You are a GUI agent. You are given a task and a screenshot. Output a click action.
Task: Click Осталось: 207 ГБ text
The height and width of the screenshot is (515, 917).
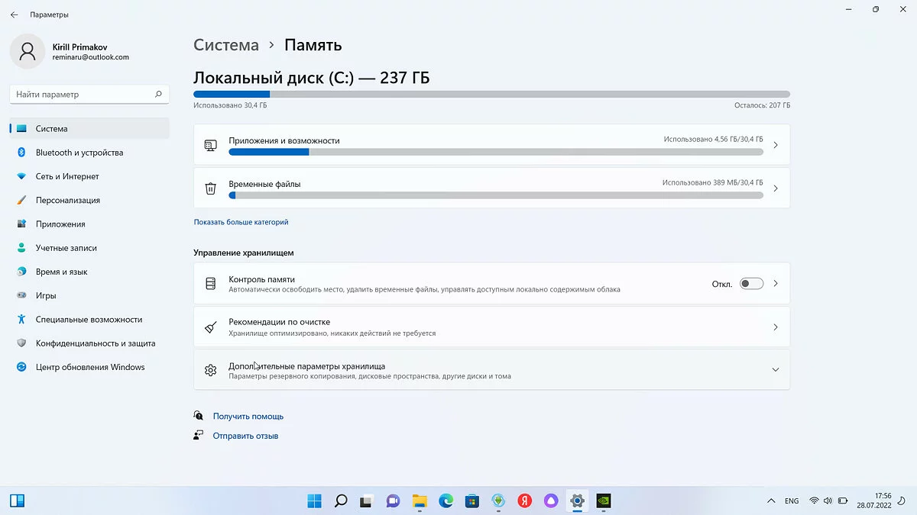763,105
